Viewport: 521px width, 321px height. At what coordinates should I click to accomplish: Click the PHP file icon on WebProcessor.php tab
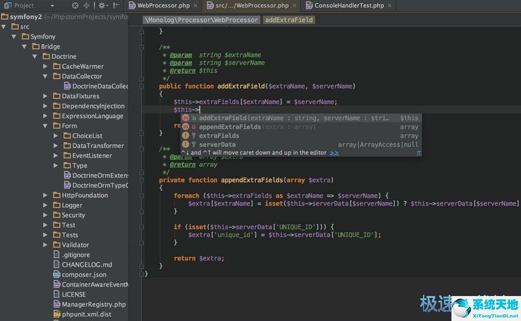tap(132, 5)
